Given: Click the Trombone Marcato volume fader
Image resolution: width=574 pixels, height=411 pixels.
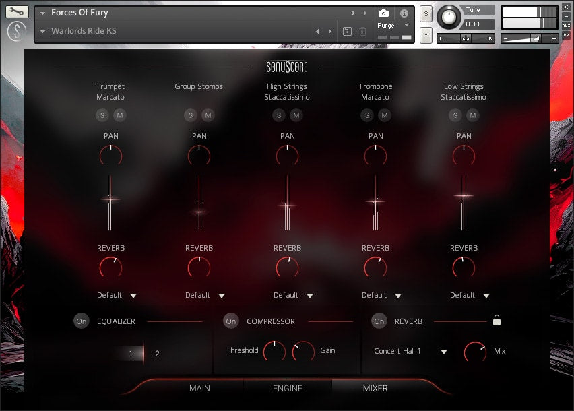Looking at the screenshot, I should click(x=375, y=201).
